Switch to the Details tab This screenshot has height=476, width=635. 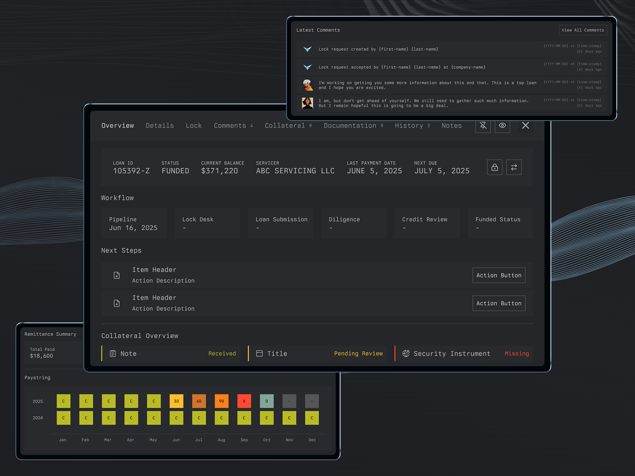160,126
